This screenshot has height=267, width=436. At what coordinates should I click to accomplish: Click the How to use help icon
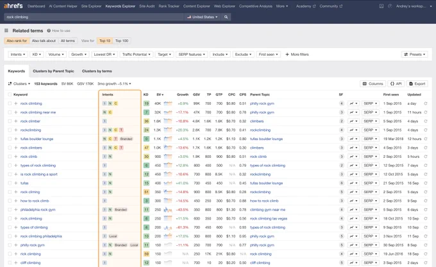[x=49, y=31]
